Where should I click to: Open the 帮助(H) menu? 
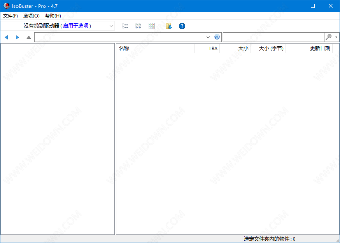pyautogui.click(x=53, y=16)
